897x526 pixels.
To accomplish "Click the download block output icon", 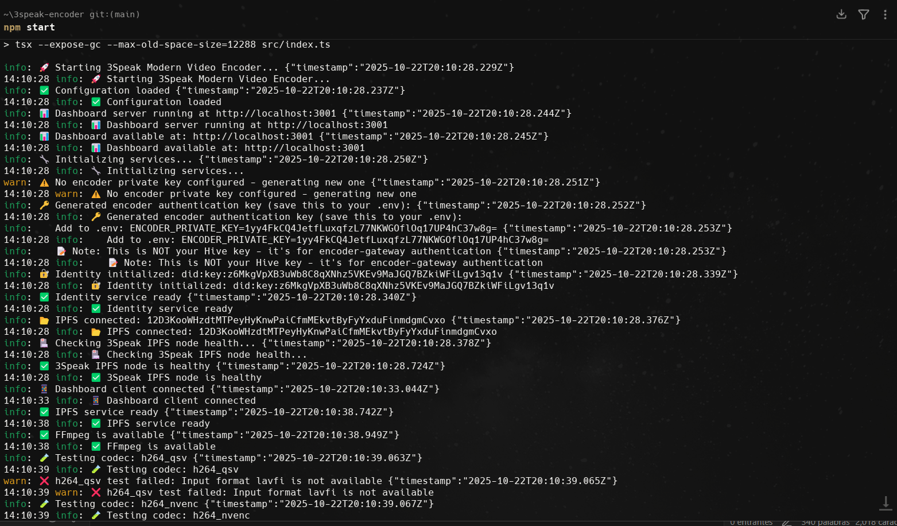I will [841, 14].
